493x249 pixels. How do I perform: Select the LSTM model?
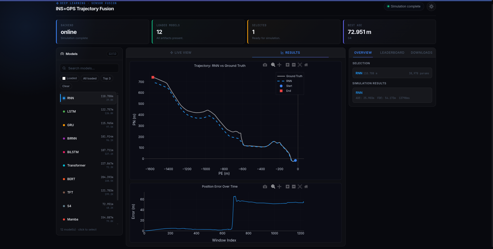(x=88, y=112)
